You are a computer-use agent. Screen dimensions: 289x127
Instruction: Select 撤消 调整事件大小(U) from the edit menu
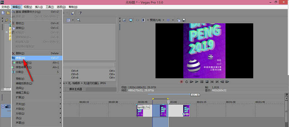click(x=37, y=12)
